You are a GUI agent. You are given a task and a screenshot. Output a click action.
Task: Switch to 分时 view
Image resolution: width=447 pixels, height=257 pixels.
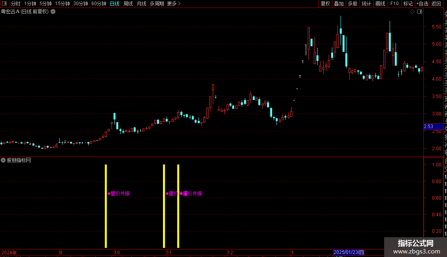click(16, 4)
